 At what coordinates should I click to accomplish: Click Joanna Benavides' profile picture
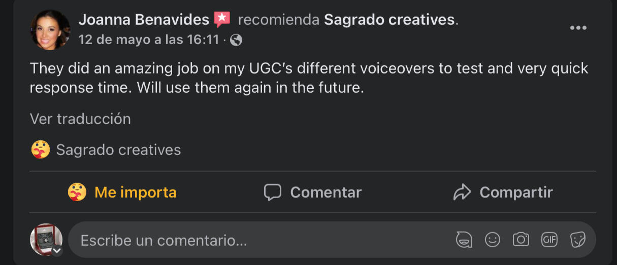tap(50, 30)
